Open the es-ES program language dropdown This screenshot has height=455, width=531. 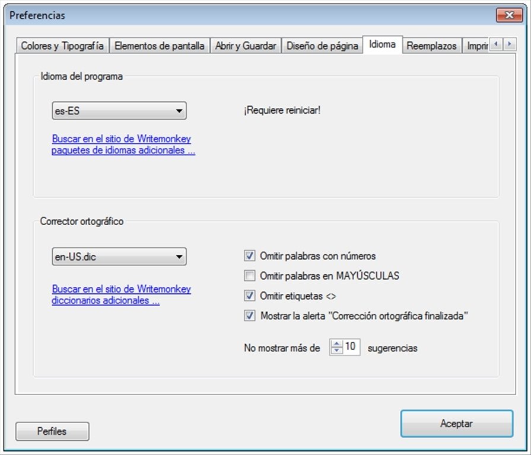point(119,111)
